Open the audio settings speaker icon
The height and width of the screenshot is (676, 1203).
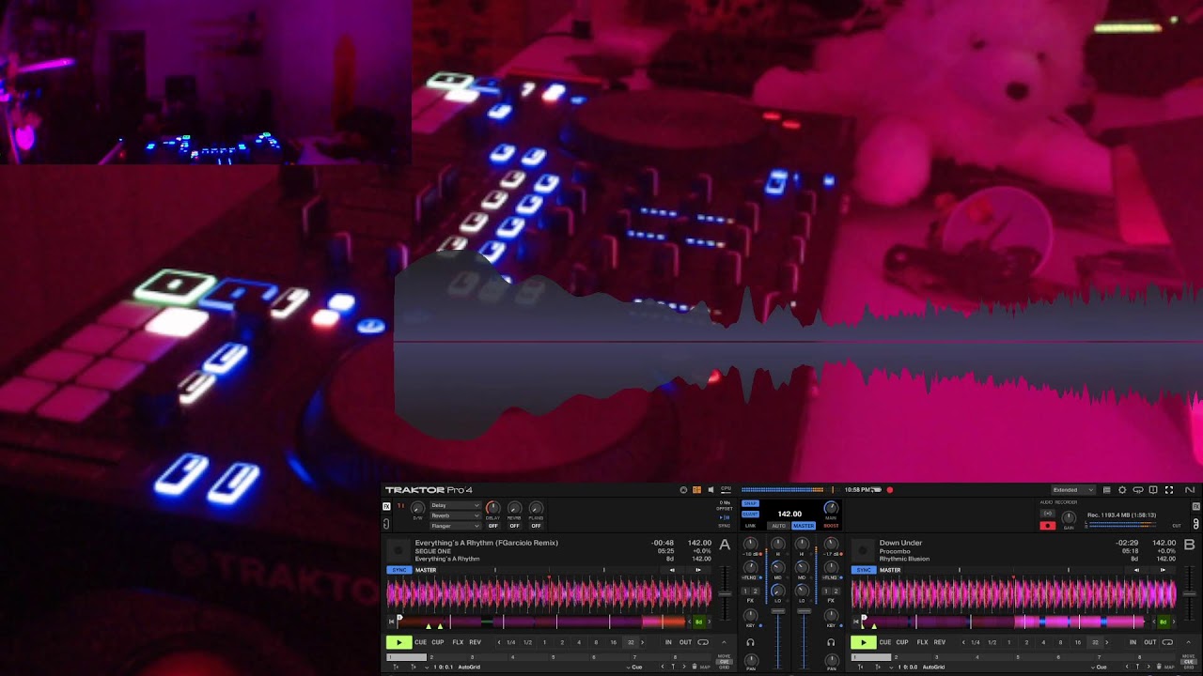711,490
